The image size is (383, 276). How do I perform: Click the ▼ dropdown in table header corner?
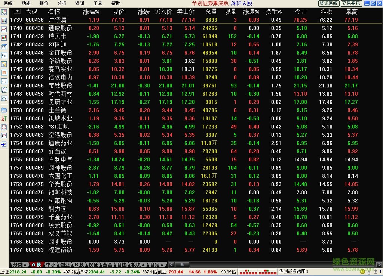point(16,12)
